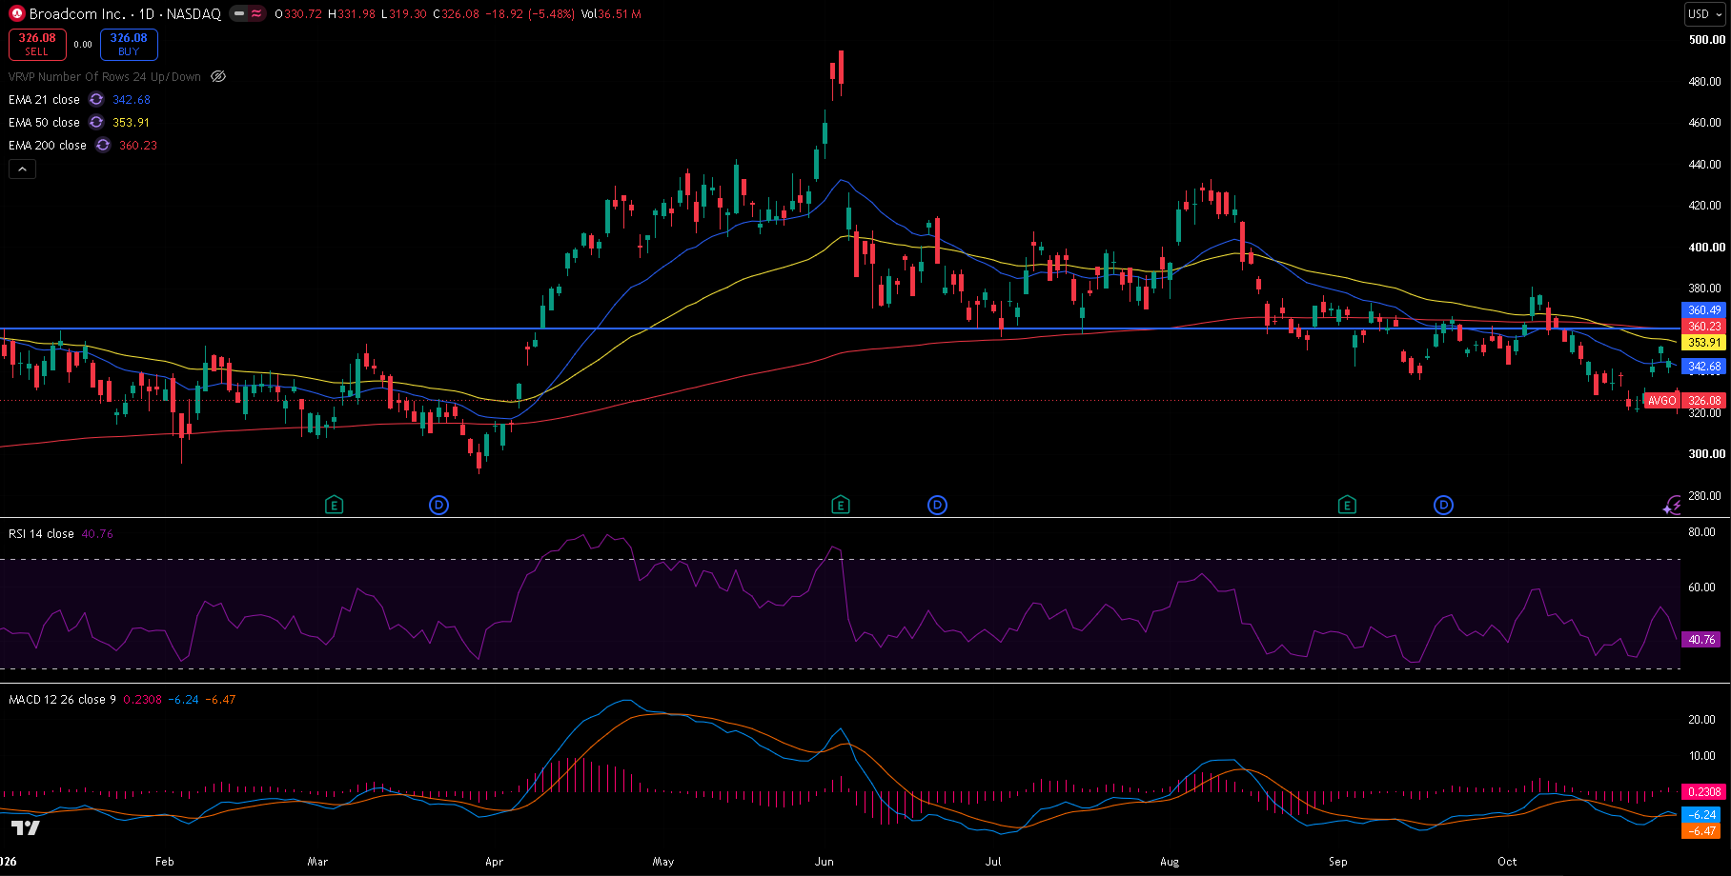
Task: Click the 0.00 spread value between Sell and Buy
Action: (x=83, y=45)
